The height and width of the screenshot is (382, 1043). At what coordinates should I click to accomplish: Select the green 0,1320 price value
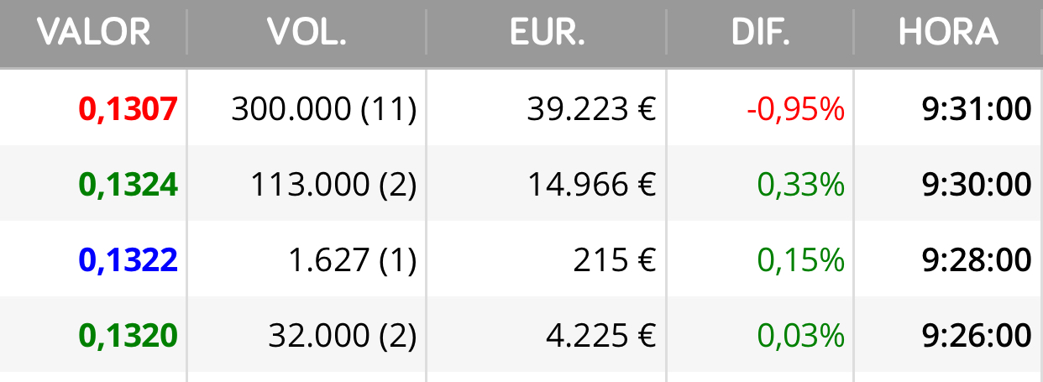pos(128,336)
